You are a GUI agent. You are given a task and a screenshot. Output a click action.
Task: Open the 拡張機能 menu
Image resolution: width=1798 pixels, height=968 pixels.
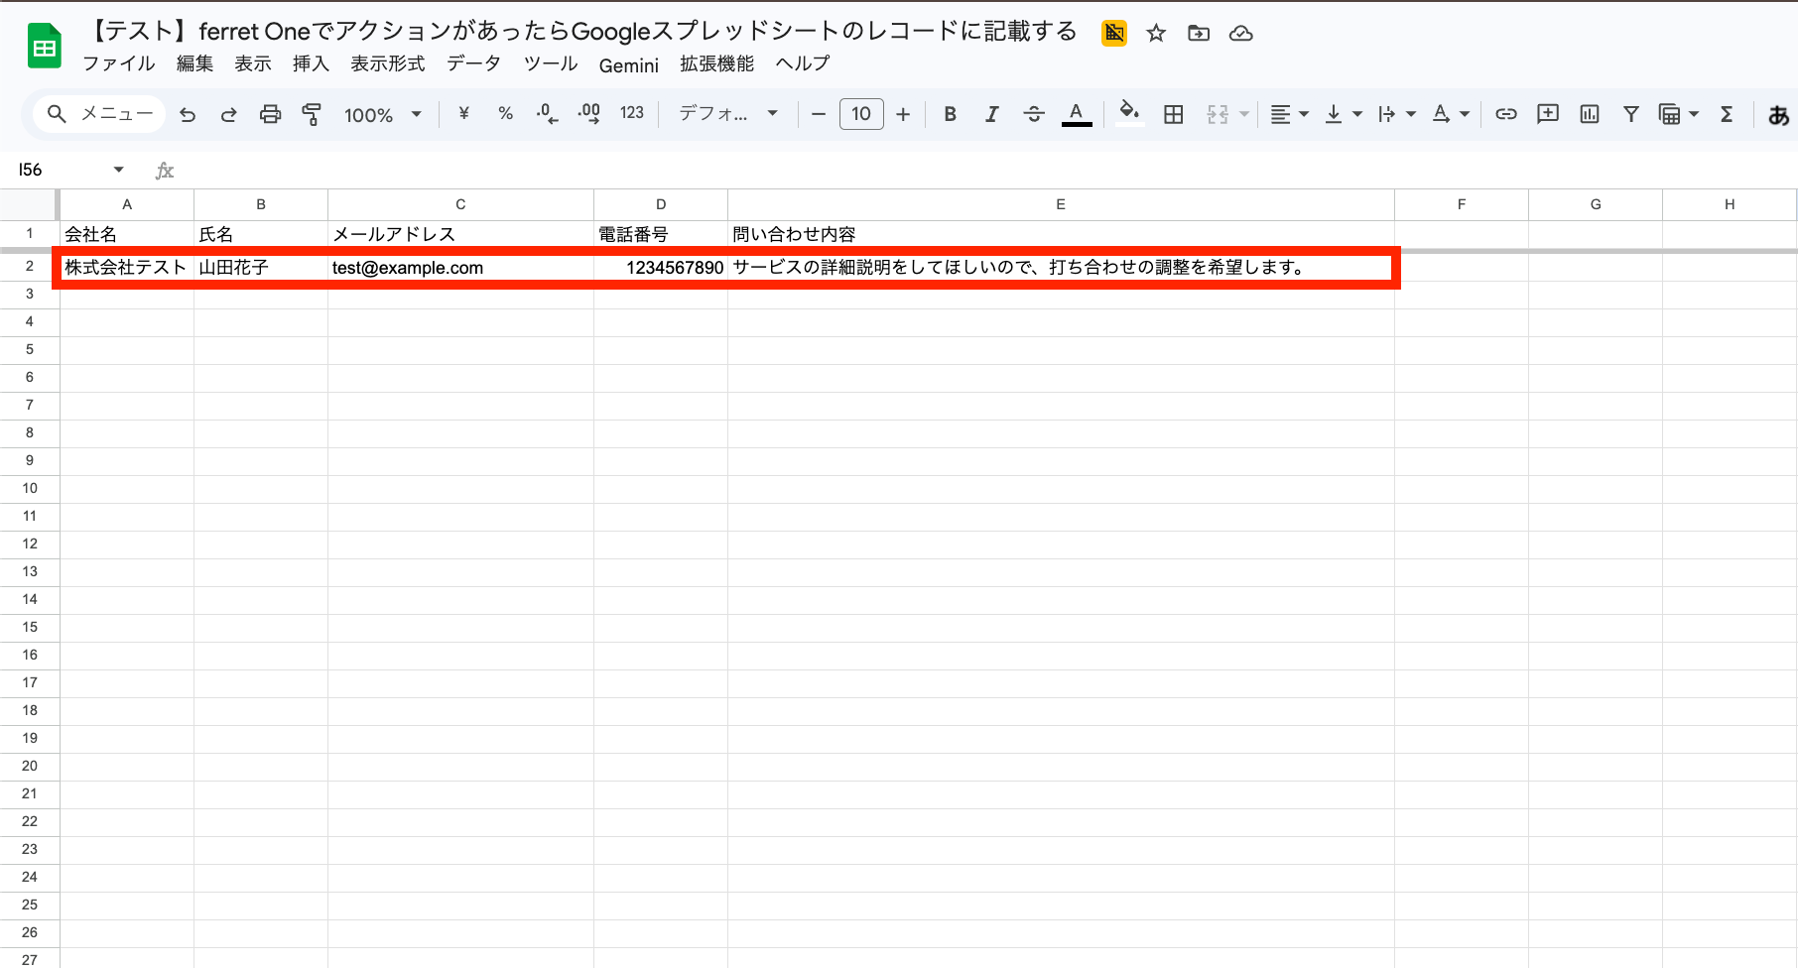tap(716, 63)
